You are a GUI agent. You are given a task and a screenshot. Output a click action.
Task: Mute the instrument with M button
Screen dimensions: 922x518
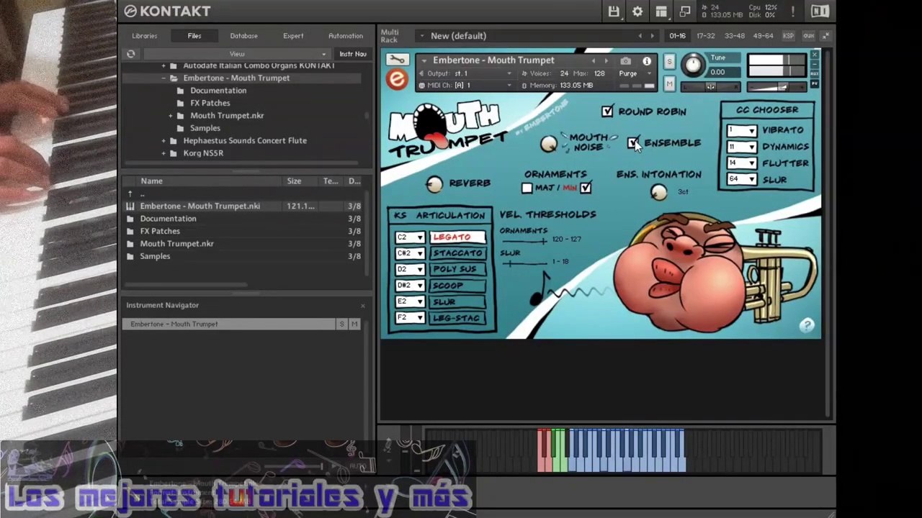click(x=669, y=85)
